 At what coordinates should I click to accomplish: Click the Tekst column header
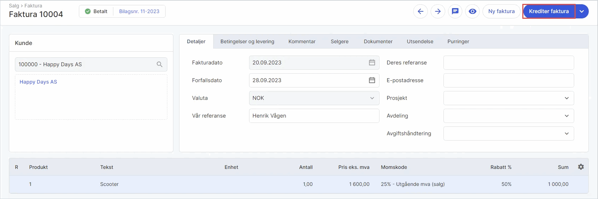pos(107,167)
